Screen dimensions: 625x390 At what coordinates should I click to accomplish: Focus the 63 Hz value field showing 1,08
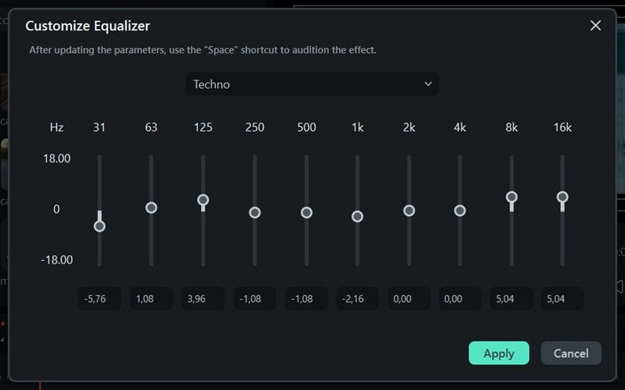[152, 298]
